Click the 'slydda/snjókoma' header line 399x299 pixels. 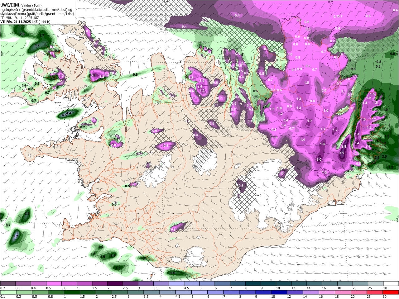pos(37,14)
